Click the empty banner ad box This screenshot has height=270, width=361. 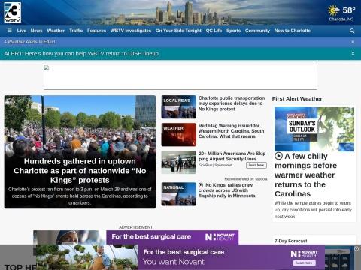click(x=180, y=77)
